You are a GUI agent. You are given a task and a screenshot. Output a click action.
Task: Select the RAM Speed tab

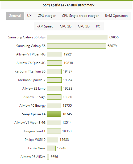45,26
